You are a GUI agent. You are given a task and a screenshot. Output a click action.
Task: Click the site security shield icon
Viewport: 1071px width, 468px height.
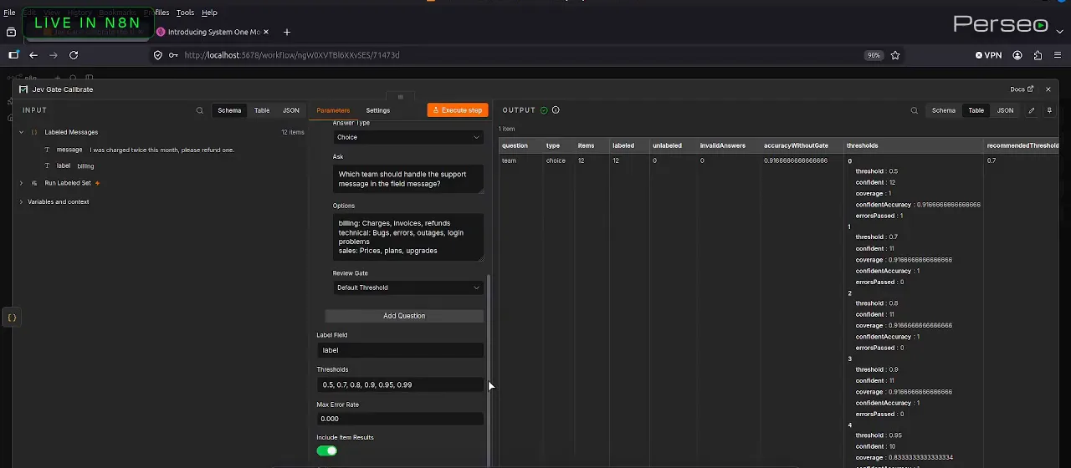coord(158,55)
